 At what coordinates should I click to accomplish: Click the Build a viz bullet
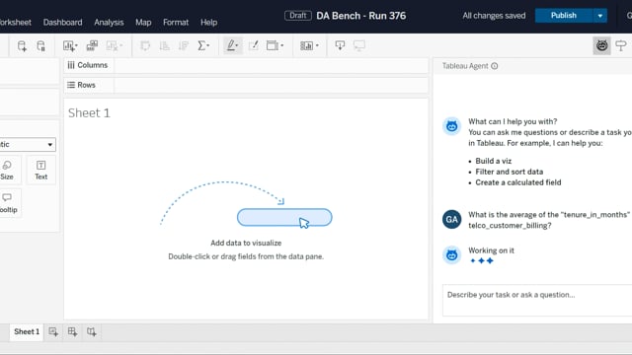[494, 161]
